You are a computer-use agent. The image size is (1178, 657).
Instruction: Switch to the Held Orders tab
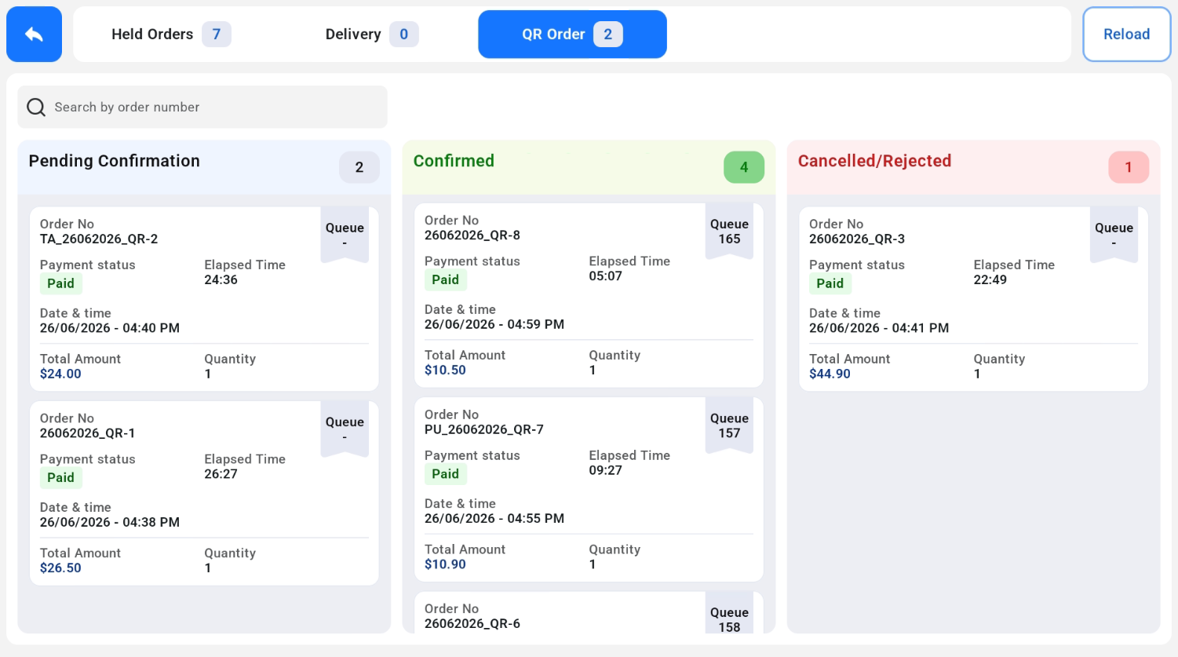pos(170,35)
